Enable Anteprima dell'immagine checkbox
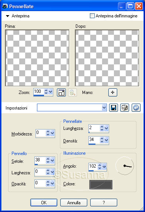 pos(92,16)
